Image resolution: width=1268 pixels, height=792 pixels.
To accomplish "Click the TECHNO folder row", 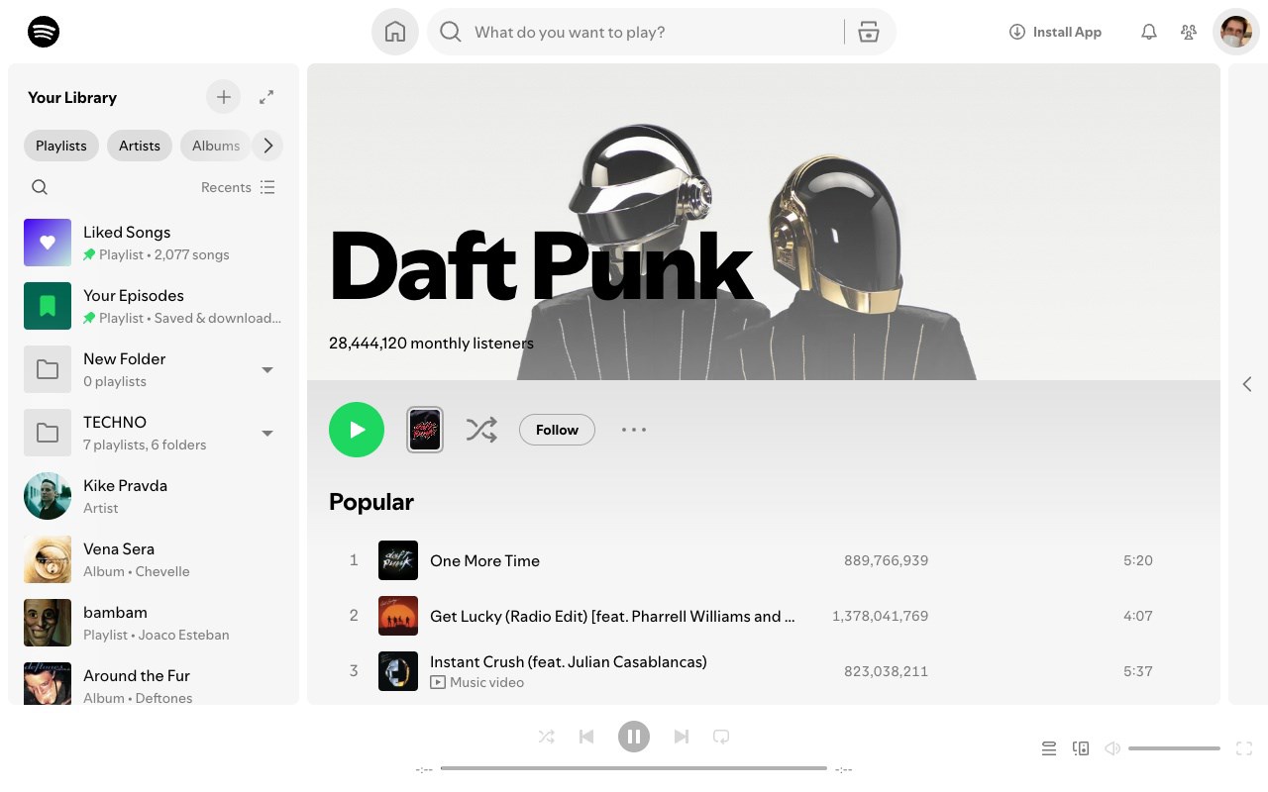I will (x=154, y=433).
